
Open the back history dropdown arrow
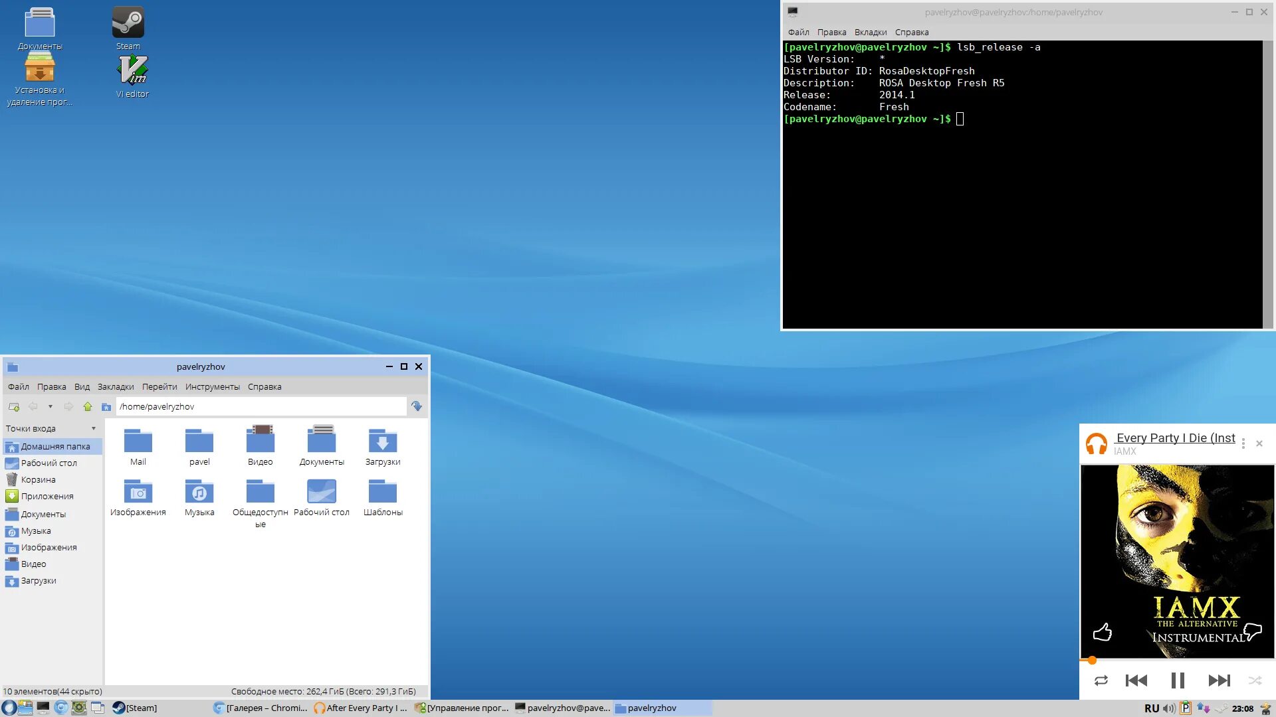point(51,406)
